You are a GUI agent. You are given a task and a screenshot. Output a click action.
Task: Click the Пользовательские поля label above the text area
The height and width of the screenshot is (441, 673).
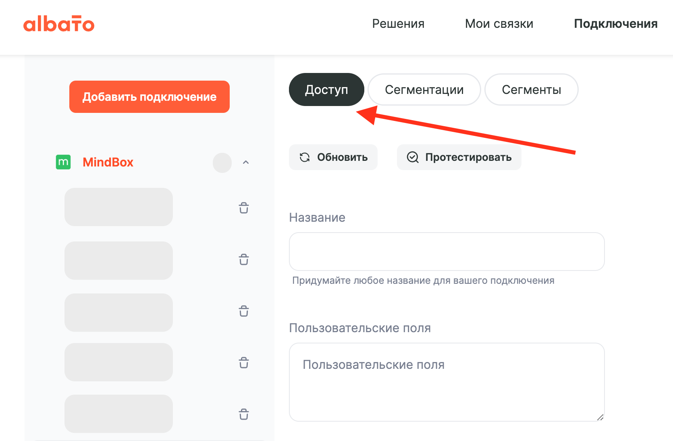click(x=360, y=328)
